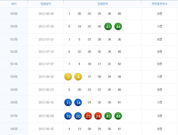The height and width of the screenshot is (135, 178).
Task: Click number 35 in round 499
Action: point(109,90)
